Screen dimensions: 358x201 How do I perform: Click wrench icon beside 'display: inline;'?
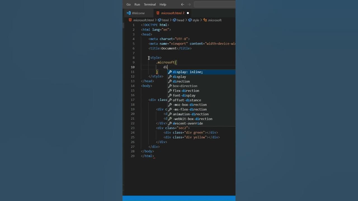pyautogui.click(x=170, y=72)
